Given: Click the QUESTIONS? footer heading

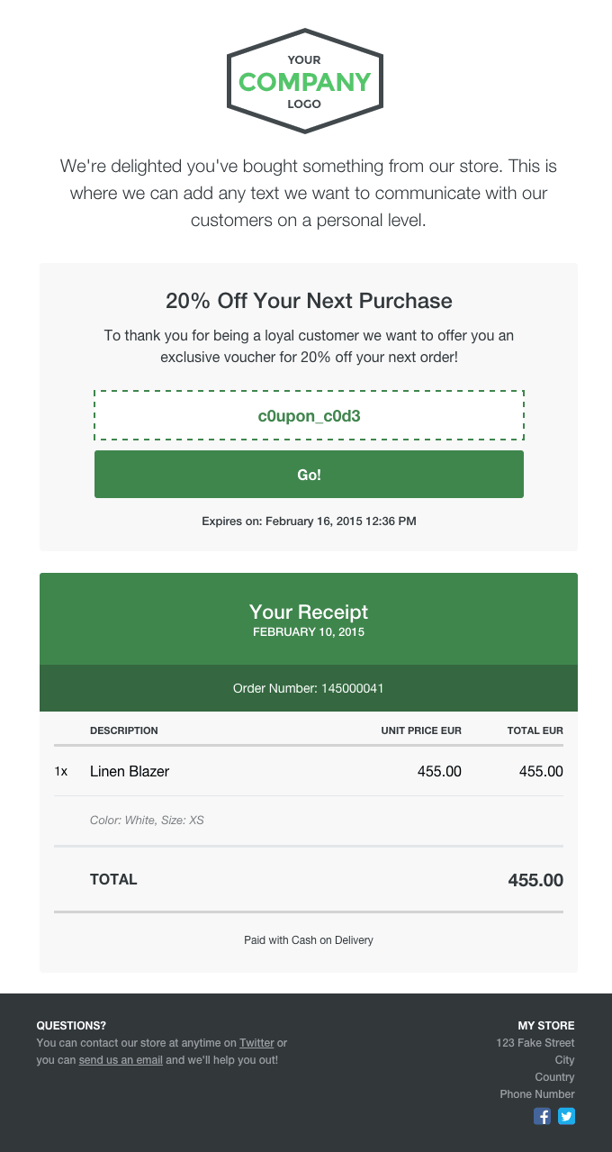Looking at the screenshot, I should [71, 1026].
